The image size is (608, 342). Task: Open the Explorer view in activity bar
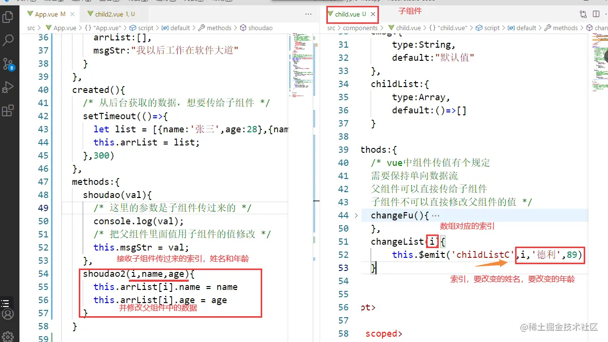pos(8,18)
